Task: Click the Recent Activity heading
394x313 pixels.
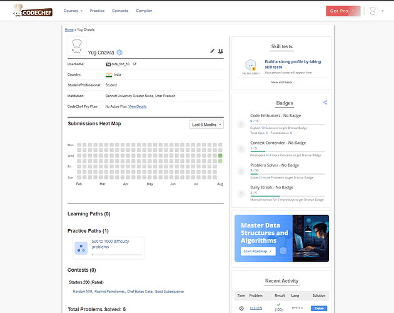Action: tap(281, 281)
